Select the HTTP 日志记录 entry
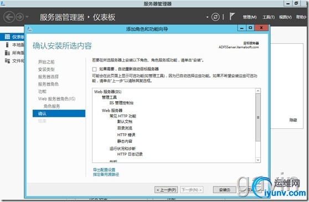309x202 pixels. coord(130,154)
